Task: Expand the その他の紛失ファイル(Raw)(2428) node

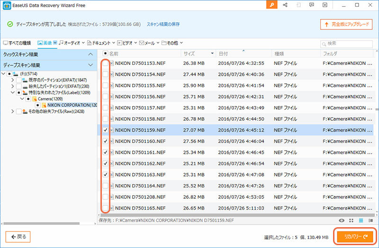Action: click(x=13, y=111)
